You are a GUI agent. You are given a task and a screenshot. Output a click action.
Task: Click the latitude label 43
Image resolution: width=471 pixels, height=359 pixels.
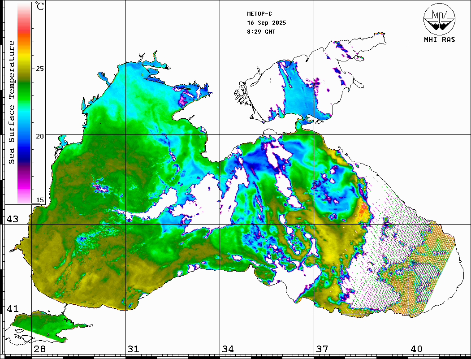pyautogui.click(x=12, y=219)
